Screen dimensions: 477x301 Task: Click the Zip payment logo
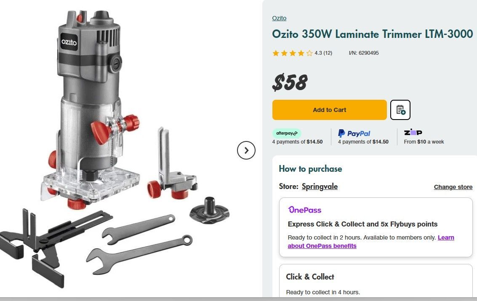point(413,133)
